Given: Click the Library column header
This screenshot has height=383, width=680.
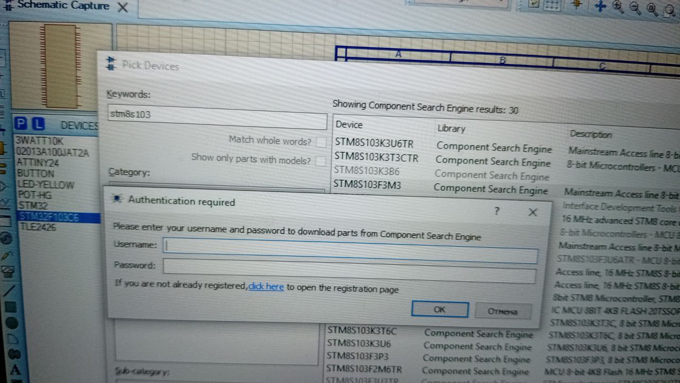Looking at the screenshot, I should (451, 128).
